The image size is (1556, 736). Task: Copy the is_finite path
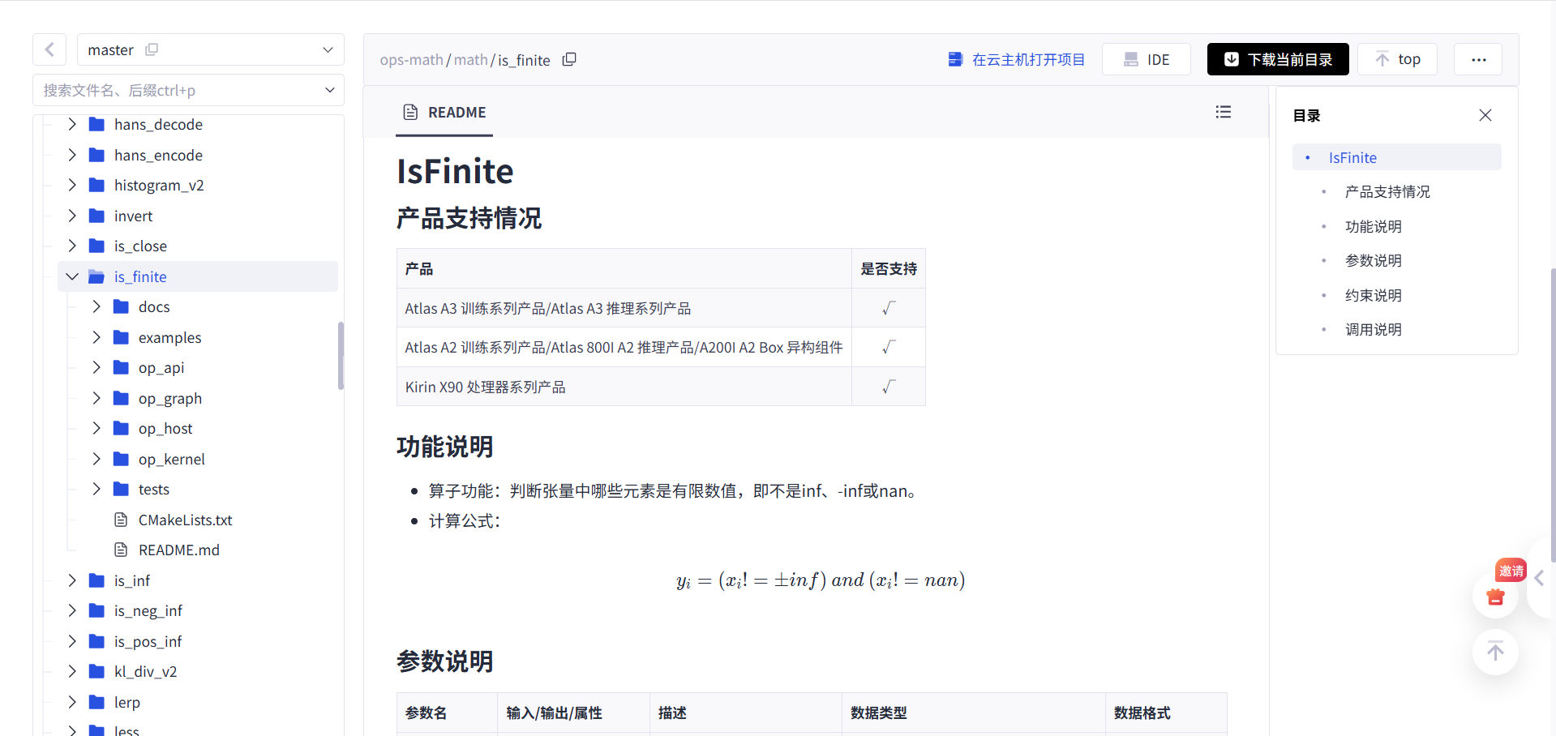coord(569,59)
